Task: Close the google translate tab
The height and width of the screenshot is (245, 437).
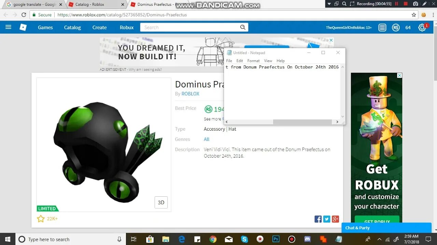Action: [x=61, y=4]
